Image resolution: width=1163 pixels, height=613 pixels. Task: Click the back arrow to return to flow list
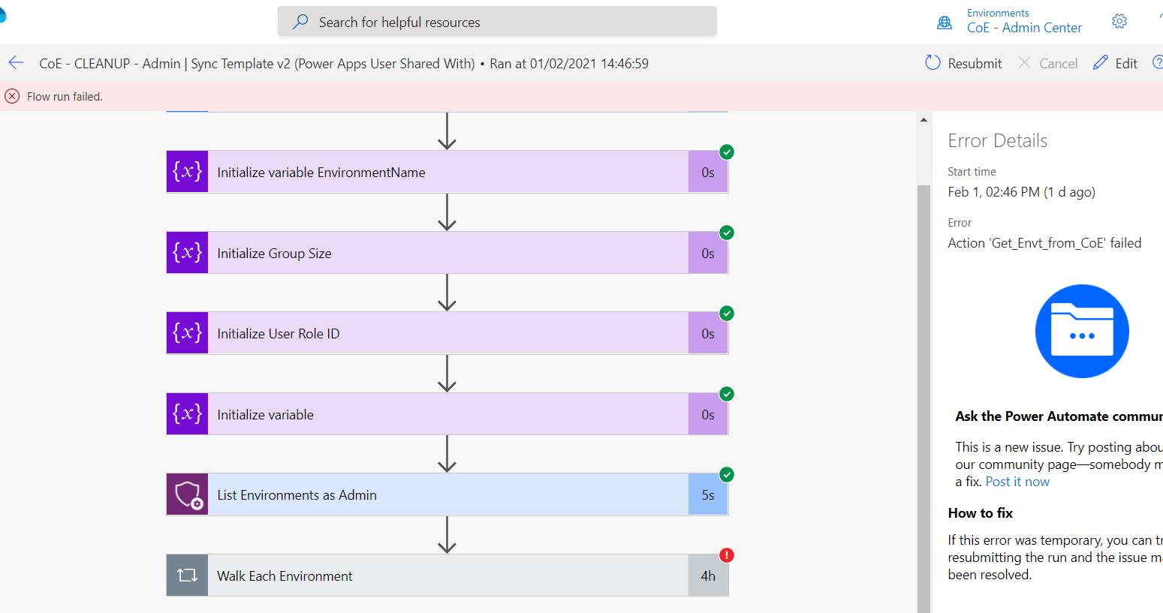click(x=16, y=63)
